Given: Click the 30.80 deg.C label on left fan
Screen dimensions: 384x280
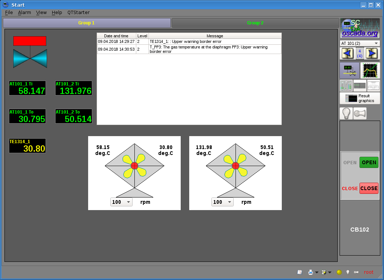Looking at the screenshot, I should tap(166, 150).
